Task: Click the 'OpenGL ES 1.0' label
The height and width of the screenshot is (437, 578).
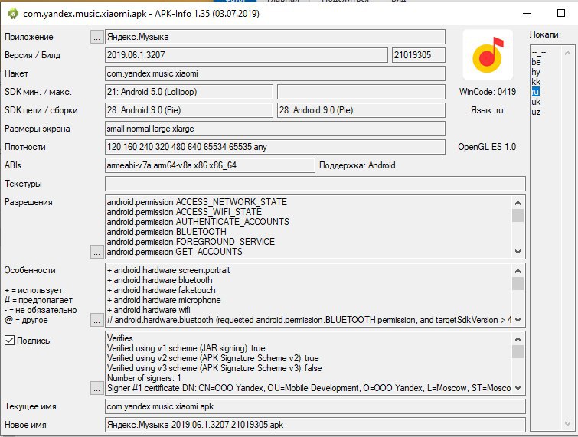Action: tap(487, 147)
